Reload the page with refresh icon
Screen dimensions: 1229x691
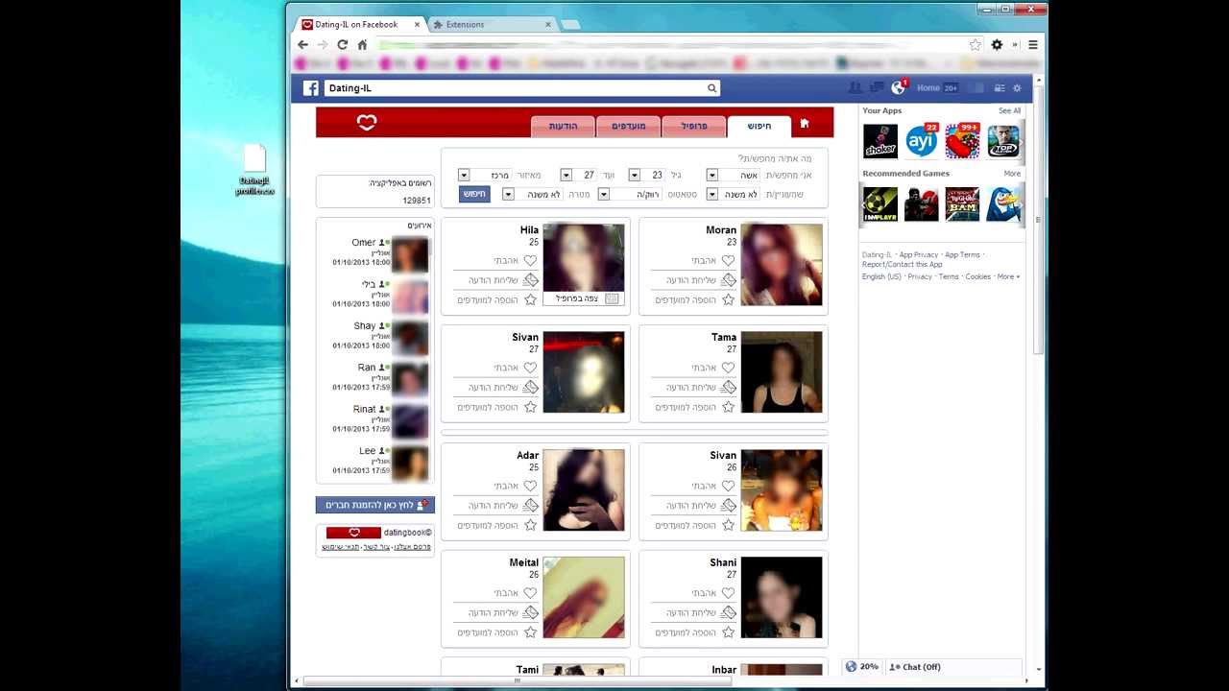coord(342,44)
